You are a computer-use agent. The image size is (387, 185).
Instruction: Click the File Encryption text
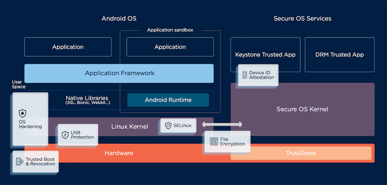(x=233, y=142)
